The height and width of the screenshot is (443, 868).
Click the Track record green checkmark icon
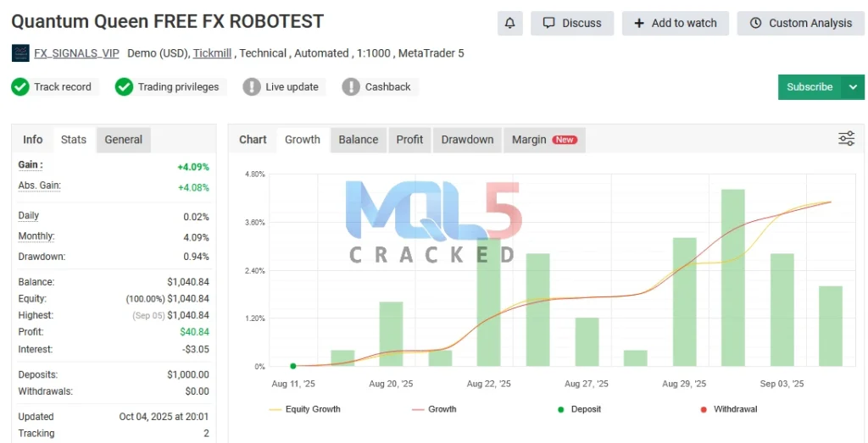point(20,86)
